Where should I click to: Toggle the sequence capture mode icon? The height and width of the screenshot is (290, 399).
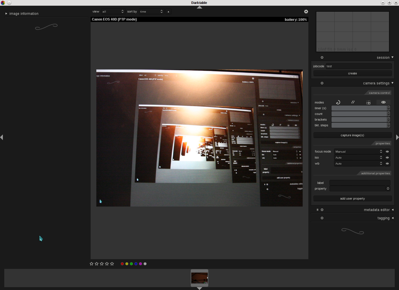(x=353, y=102)
